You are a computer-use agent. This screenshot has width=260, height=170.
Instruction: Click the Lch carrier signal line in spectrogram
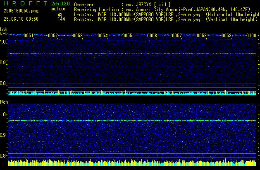click(132, 54)
